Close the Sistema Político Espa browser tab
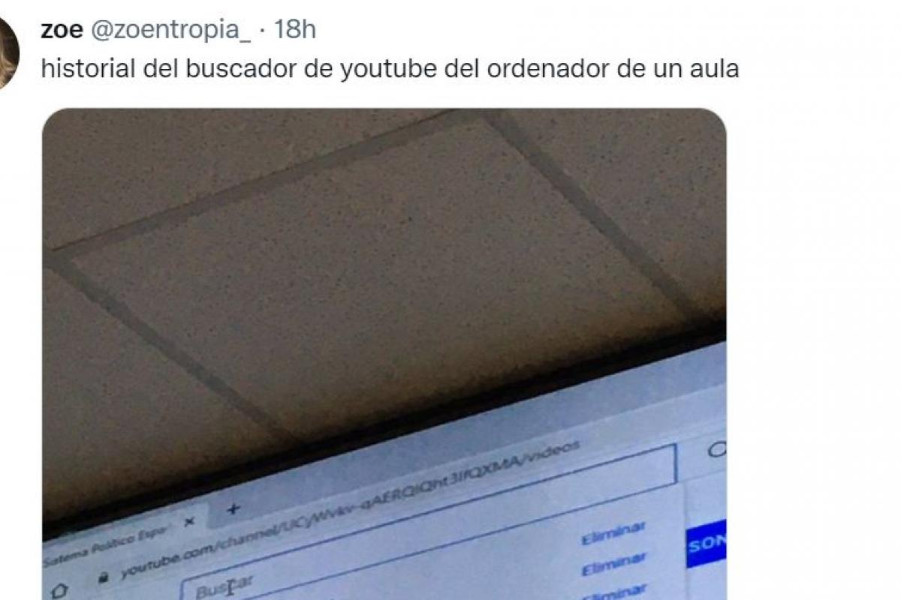The height and width of the screenshot is (600, 901). pos(189,520)
